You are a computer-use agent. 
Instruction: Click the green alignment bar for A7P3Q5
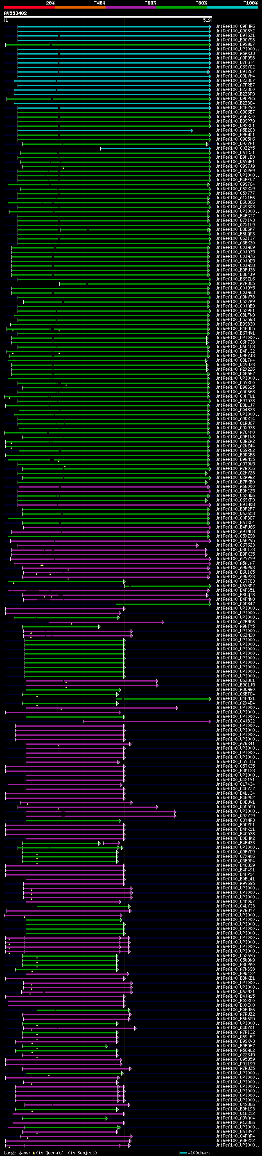tap(135, 284)
